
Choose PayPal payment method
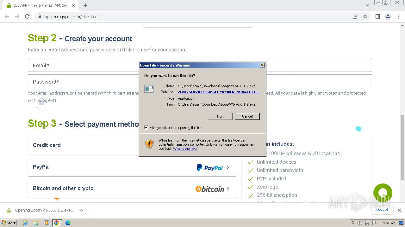pos(132,167)
